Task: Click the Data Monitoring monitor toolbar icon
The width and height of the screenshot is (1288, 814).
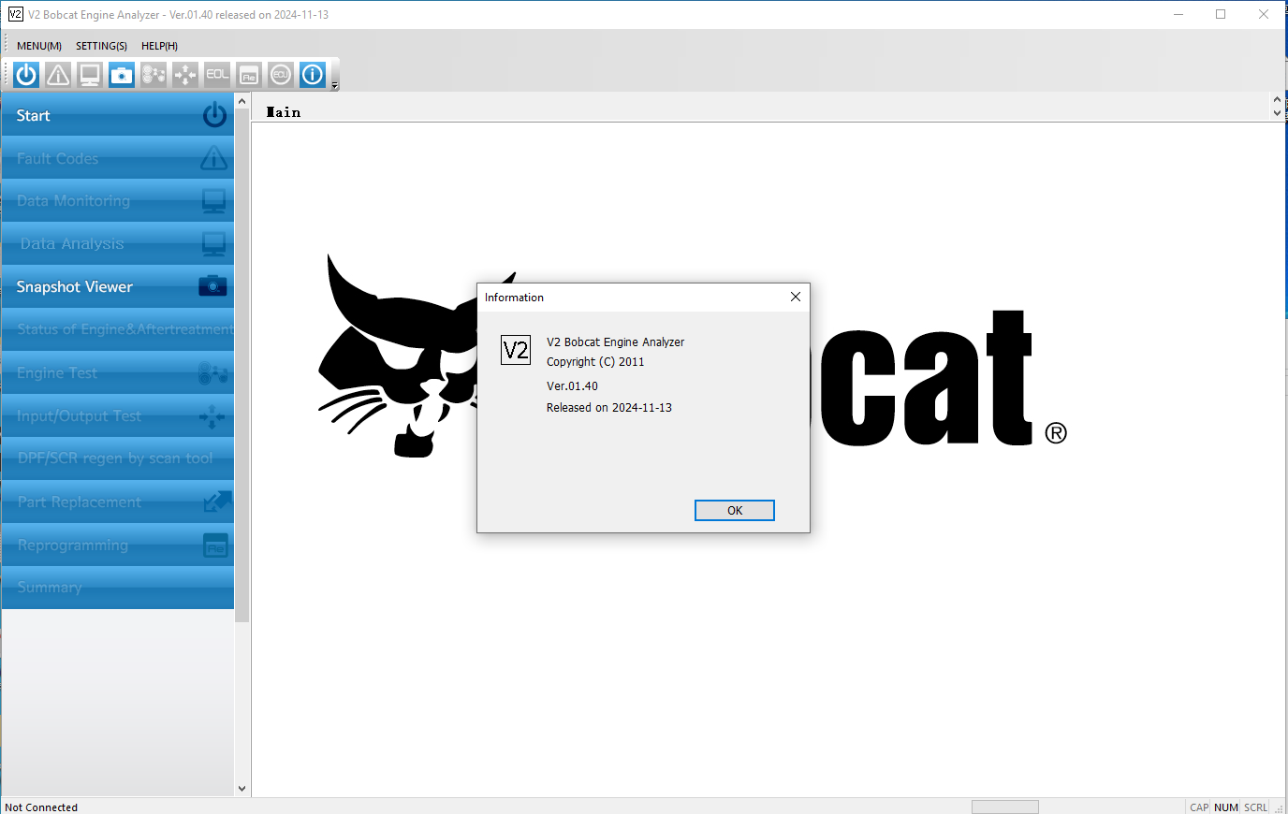Action: pos(90,75)
